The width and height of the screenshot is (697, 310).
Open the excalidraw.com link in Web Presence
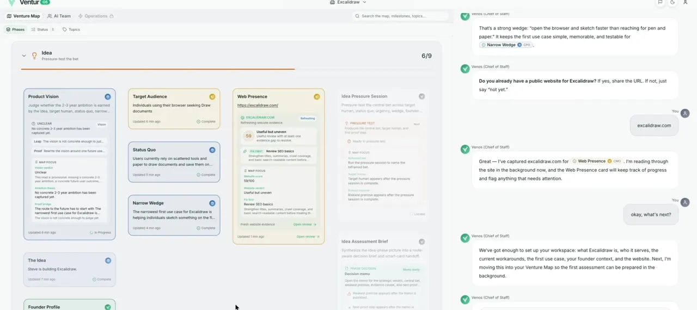pos(258,106)
